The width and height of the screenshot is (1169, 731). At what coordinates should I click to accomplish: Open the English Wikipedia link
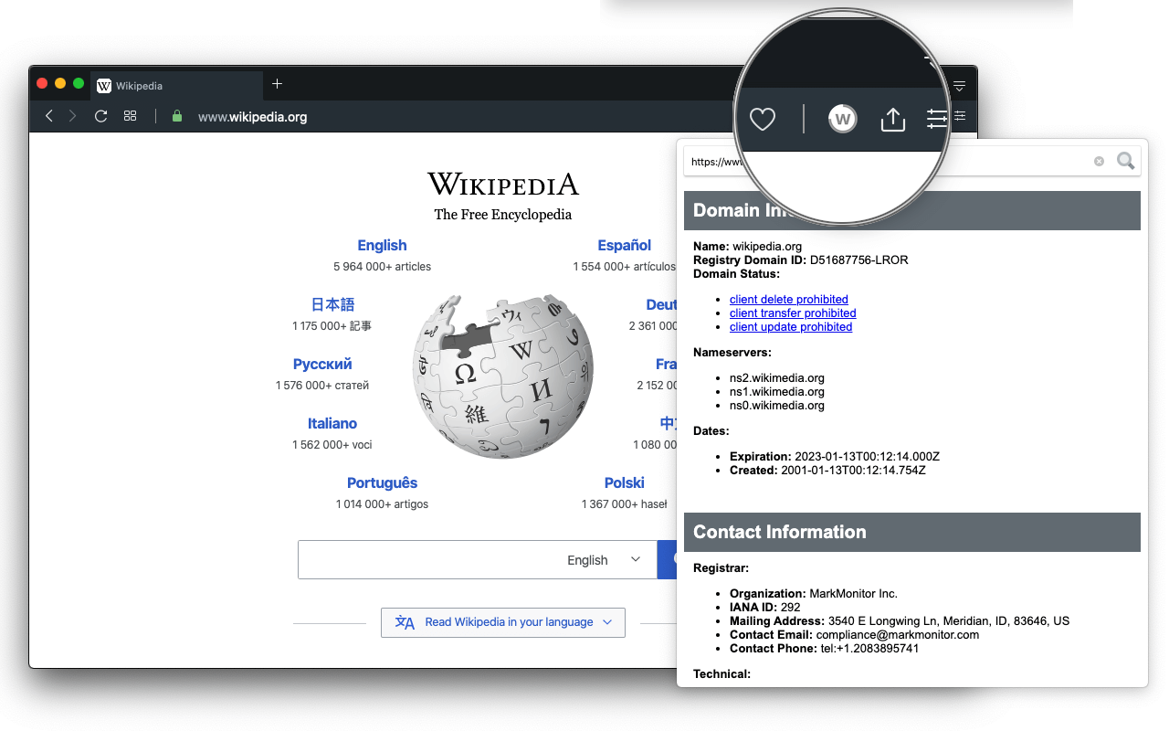(x=382, y=245)
